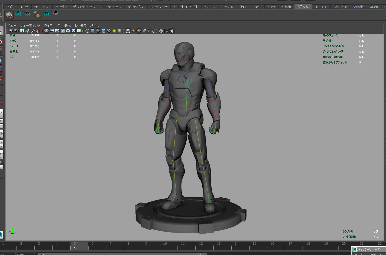Click frame 20 on the time slider
Screen dimensions: 386x255
344,244
